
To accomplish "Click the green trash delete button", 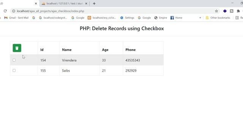I will click(x=17, y=48).
